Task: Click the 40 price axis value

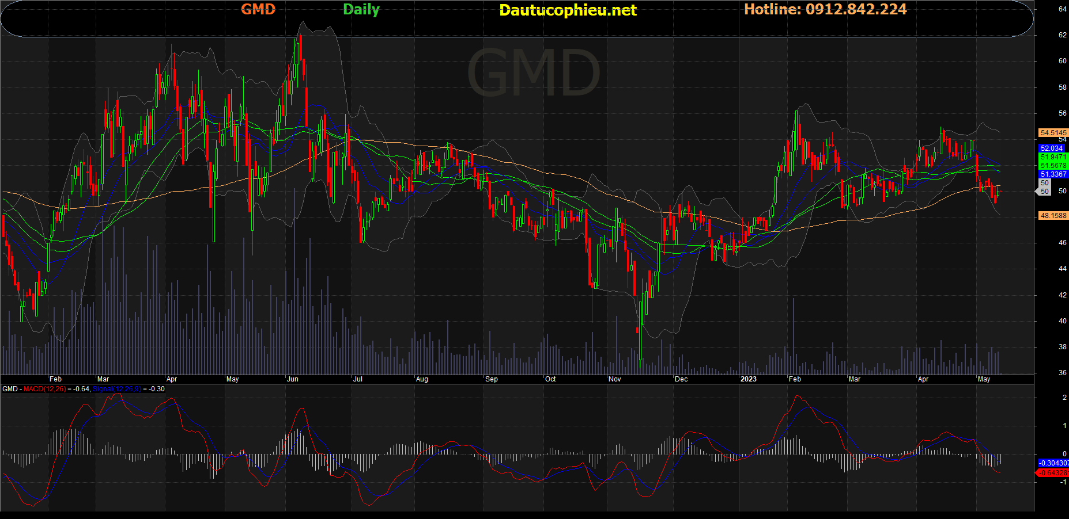Action: pos(1062,321)
